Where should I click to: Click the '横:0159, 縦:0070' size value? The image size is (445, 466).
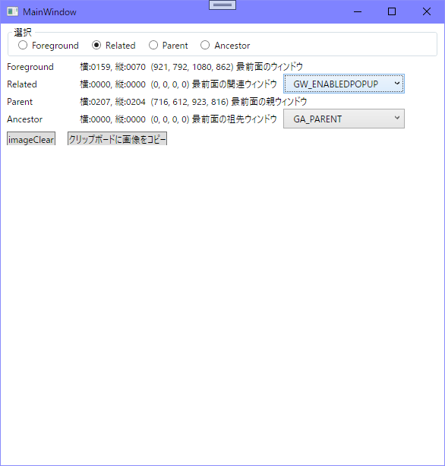coord(112,67)
